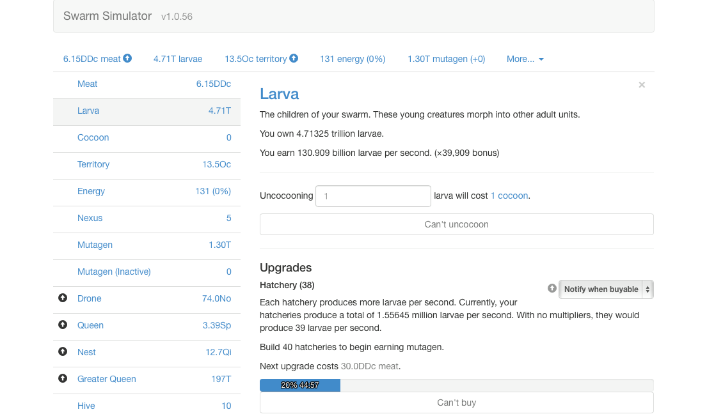707x414 pixels.
Task: Click the uncocooning amount input field
Action: (x=373, y=196)
